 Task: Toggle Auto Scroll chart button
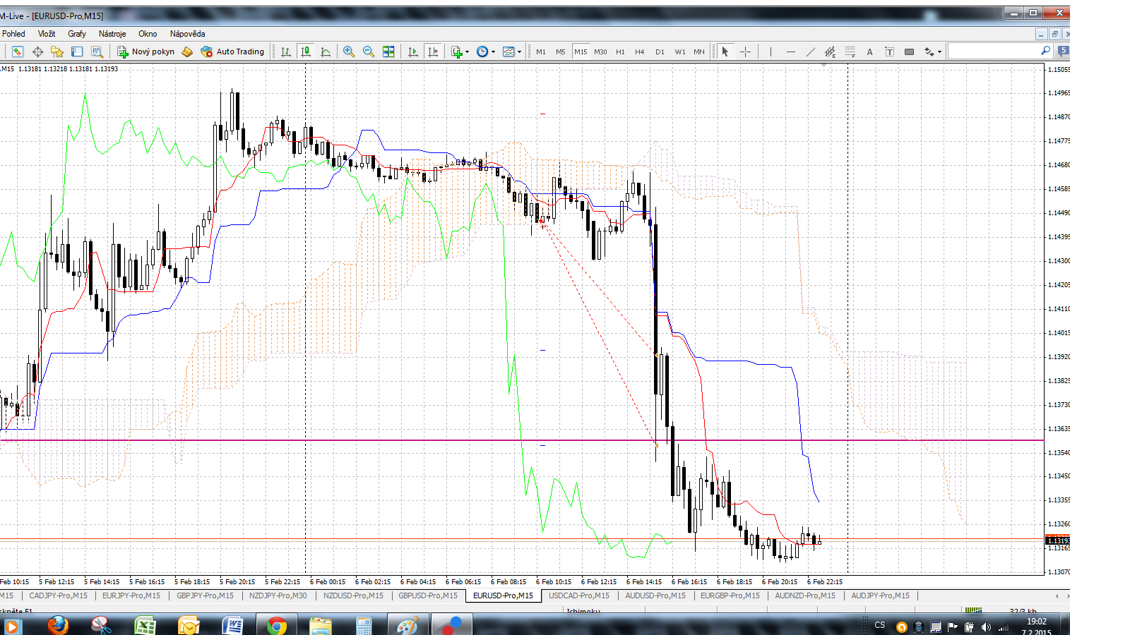click(413, 52)
